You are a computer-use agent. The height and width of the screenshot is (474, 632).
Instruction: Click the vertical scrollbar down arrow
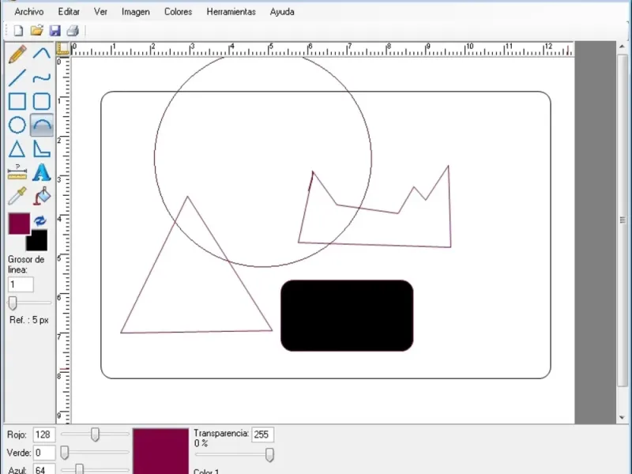click(x=622, y=418)
